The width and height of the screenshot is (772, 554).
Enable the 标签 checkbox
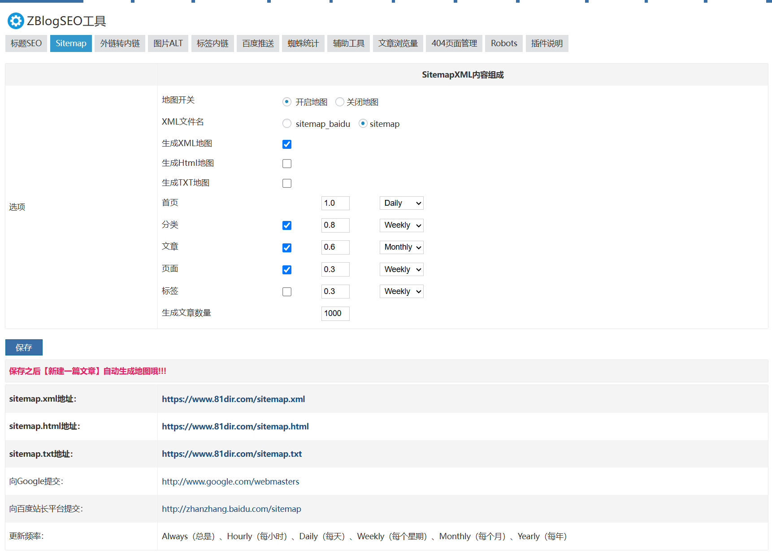click(x=286, y=291)
